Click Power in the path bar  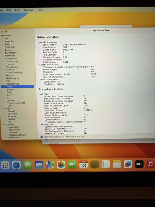coord(82,137)
